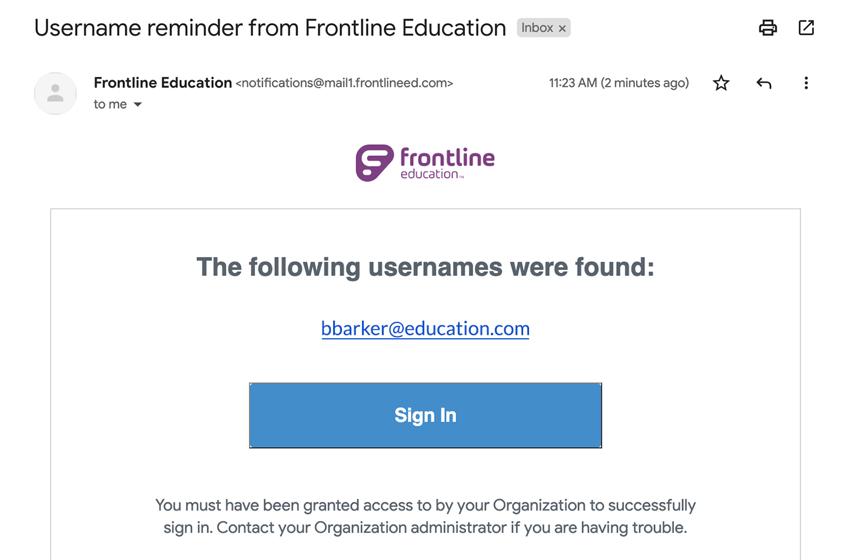Open the three-dot More options menu
This screenshot has height=560, width=851.
(x=806, y=83)
